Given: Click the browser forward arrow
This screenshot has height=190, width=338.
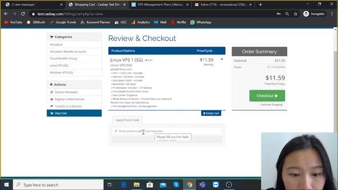Looking at the screenshot, I should pyautogui.click(x=14, y=14).
